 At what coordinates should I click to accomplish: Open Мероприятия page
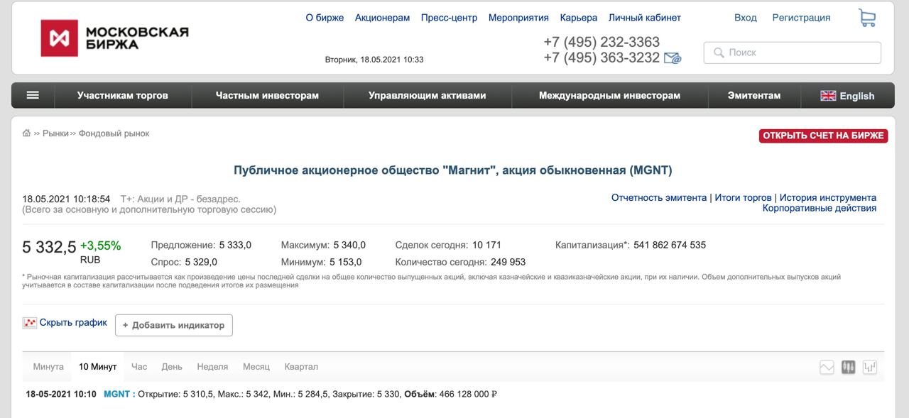point(518,18)
